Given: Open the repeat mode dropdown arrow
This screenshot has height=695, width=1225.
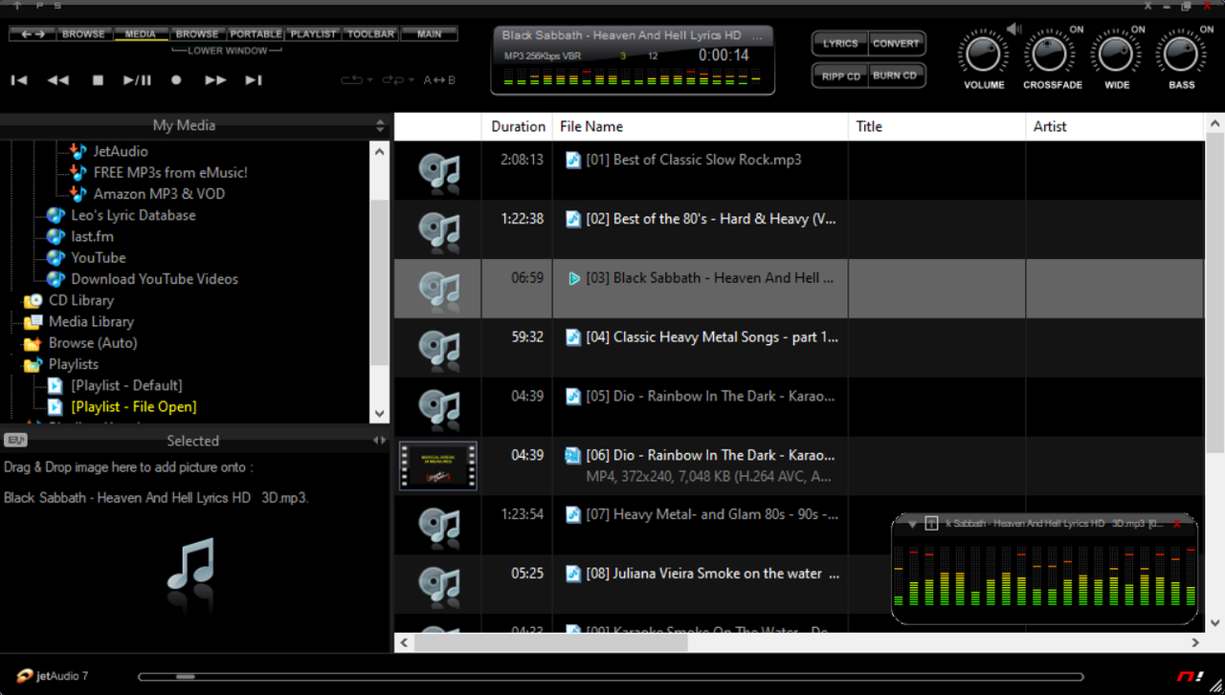Looking at the screenshot, I should point(370,80).
